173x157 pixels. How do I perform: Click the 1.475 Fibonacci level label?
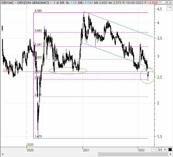click(38, 136)
